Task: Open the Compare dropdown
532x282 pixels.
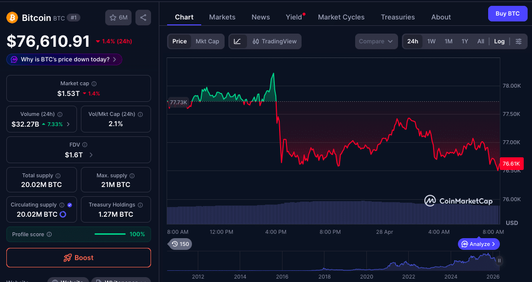Action: point(376,41)
